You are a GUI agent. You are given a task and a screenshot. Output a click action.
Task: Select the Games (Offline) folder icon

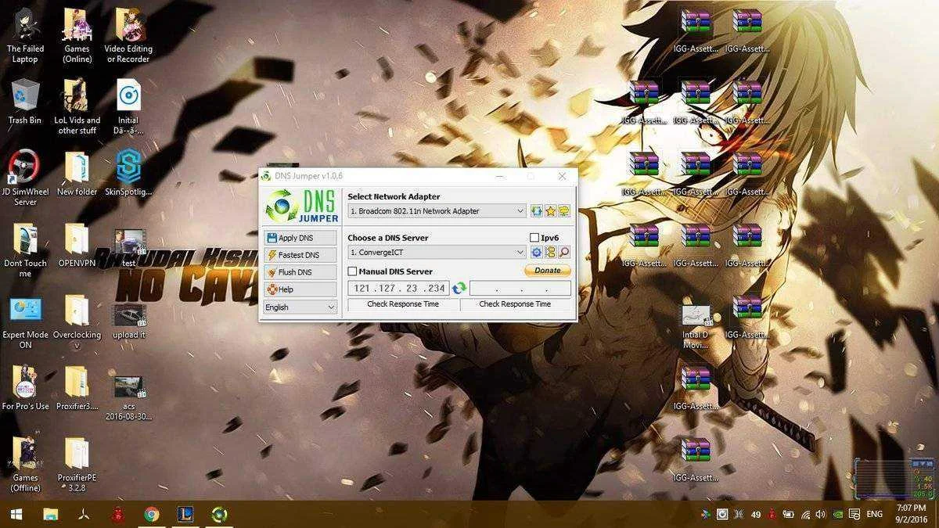[25, 465]
